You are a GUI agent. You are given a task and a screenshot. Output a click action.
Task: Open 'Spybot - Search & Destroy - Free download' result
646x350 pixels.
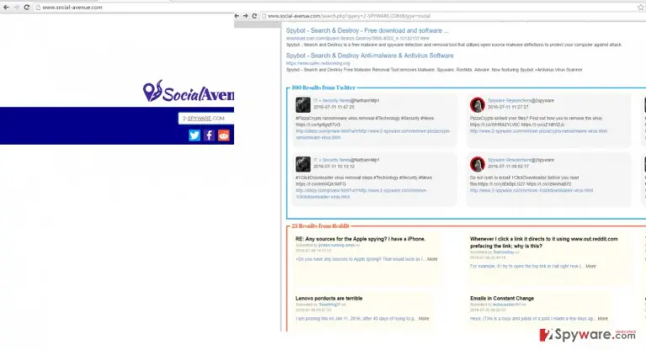pyautogui.click(x=367, y=30)
